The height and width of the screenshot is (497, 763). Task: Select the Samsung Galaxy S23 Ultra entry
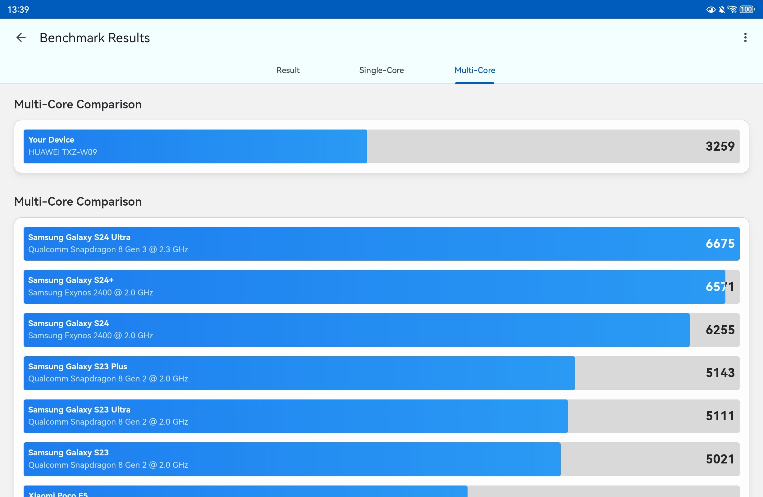pyautogui.click(x=382, y=416)
